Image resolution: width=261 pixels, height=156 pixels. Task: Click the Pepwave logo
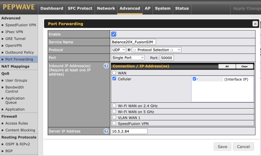(x=19, y=7)
